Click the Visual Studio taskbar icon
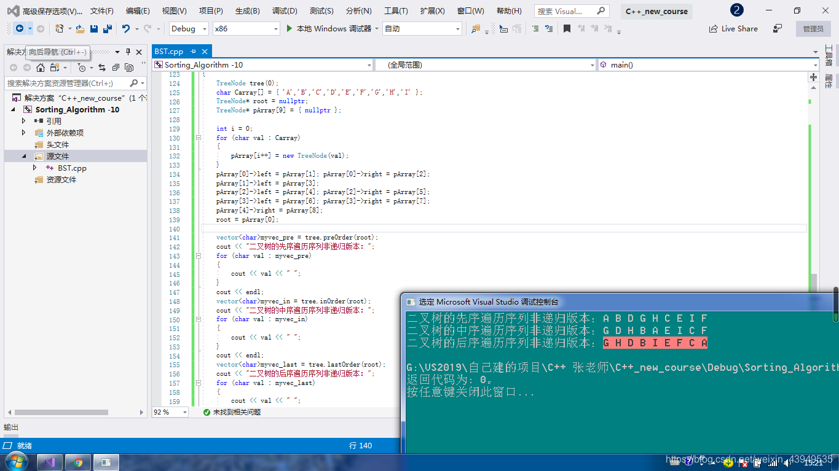 (50, 462)
